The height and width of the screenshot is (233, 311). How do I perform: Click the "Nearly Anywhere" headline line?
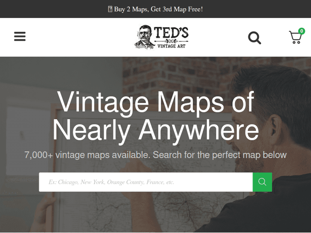[x=155, y=131]
